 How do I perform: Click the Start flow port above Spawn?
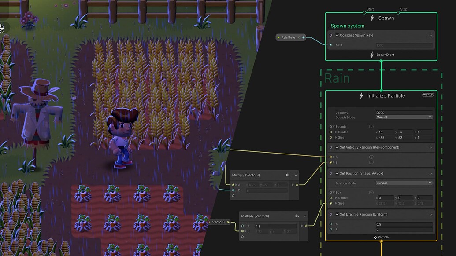(x=364, y=13)
